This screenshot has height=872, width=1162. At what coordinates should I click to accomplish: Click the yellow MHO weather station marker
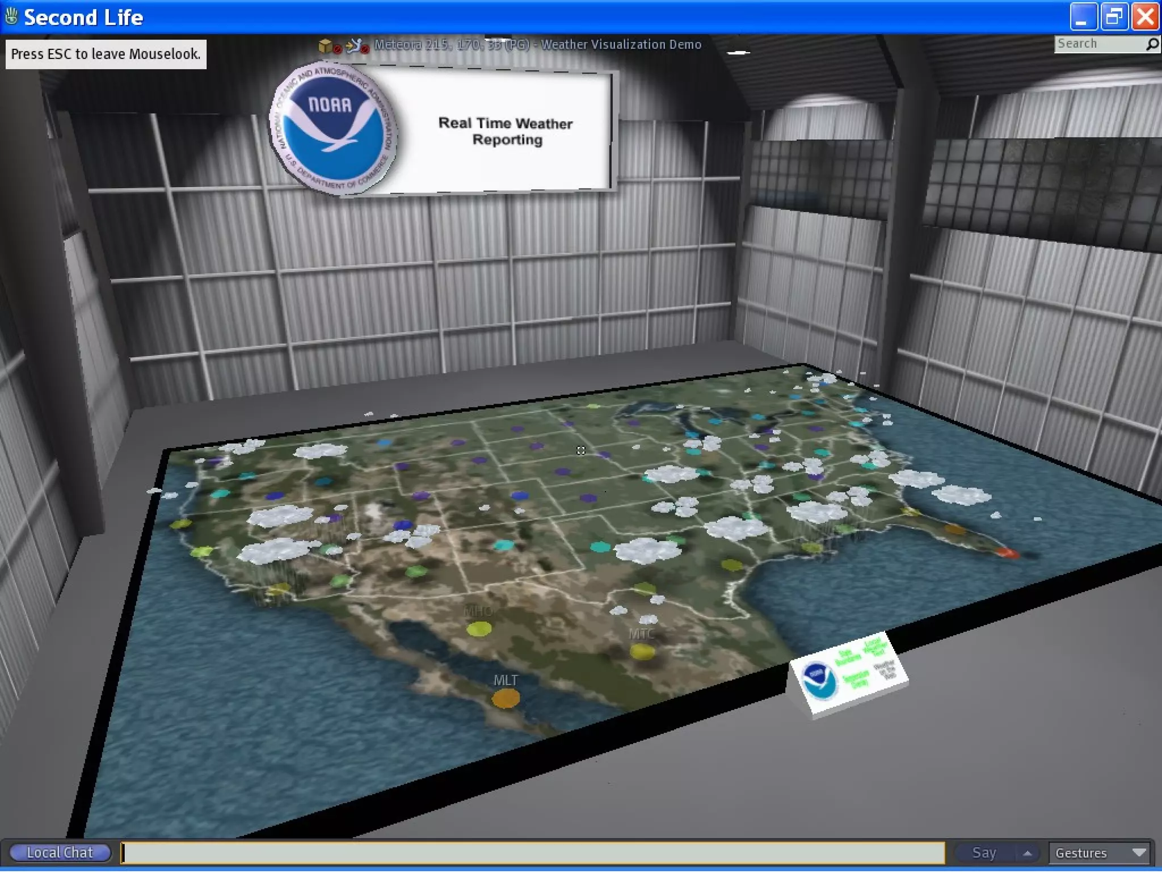(x=479, y=628)
